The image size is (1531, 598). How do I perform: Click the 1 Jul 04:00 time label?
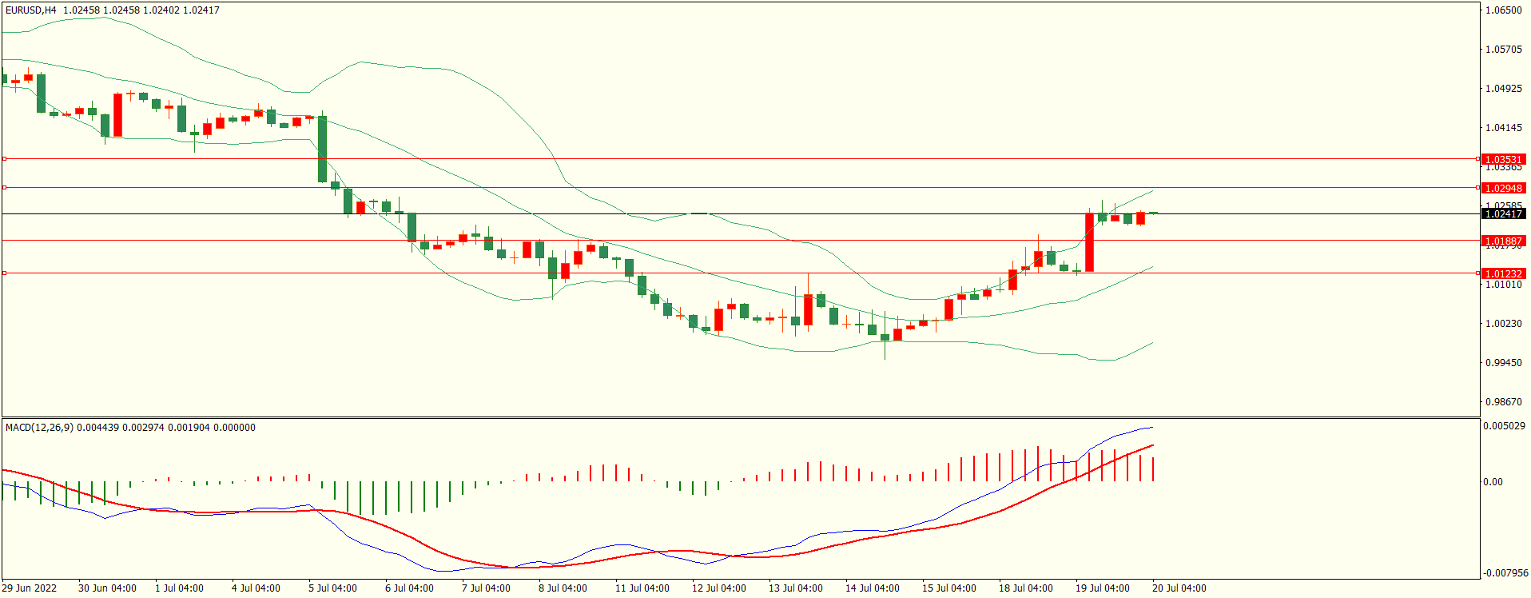pyautogui.click(x=179, y=588)
